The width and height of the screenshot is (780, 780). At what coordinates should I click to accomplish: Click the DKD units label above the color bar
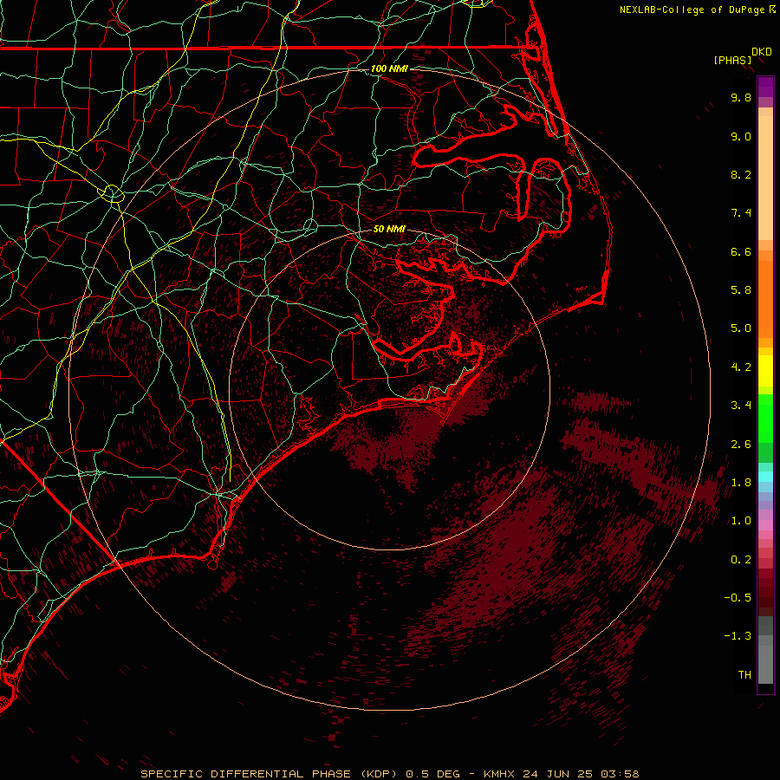762,52
